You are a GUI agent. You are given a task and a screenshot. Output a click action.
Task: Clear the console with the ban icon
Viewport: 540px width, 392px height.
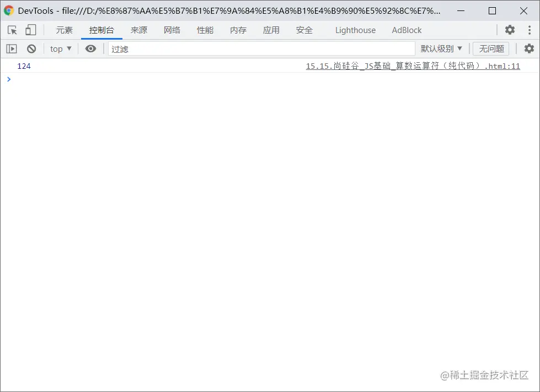click(31, 49)
